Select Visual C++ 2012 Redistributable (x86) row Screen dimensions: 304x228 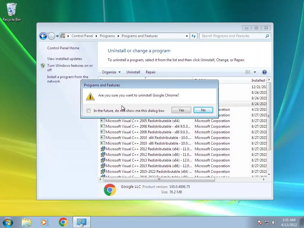[x=183, y=154]
